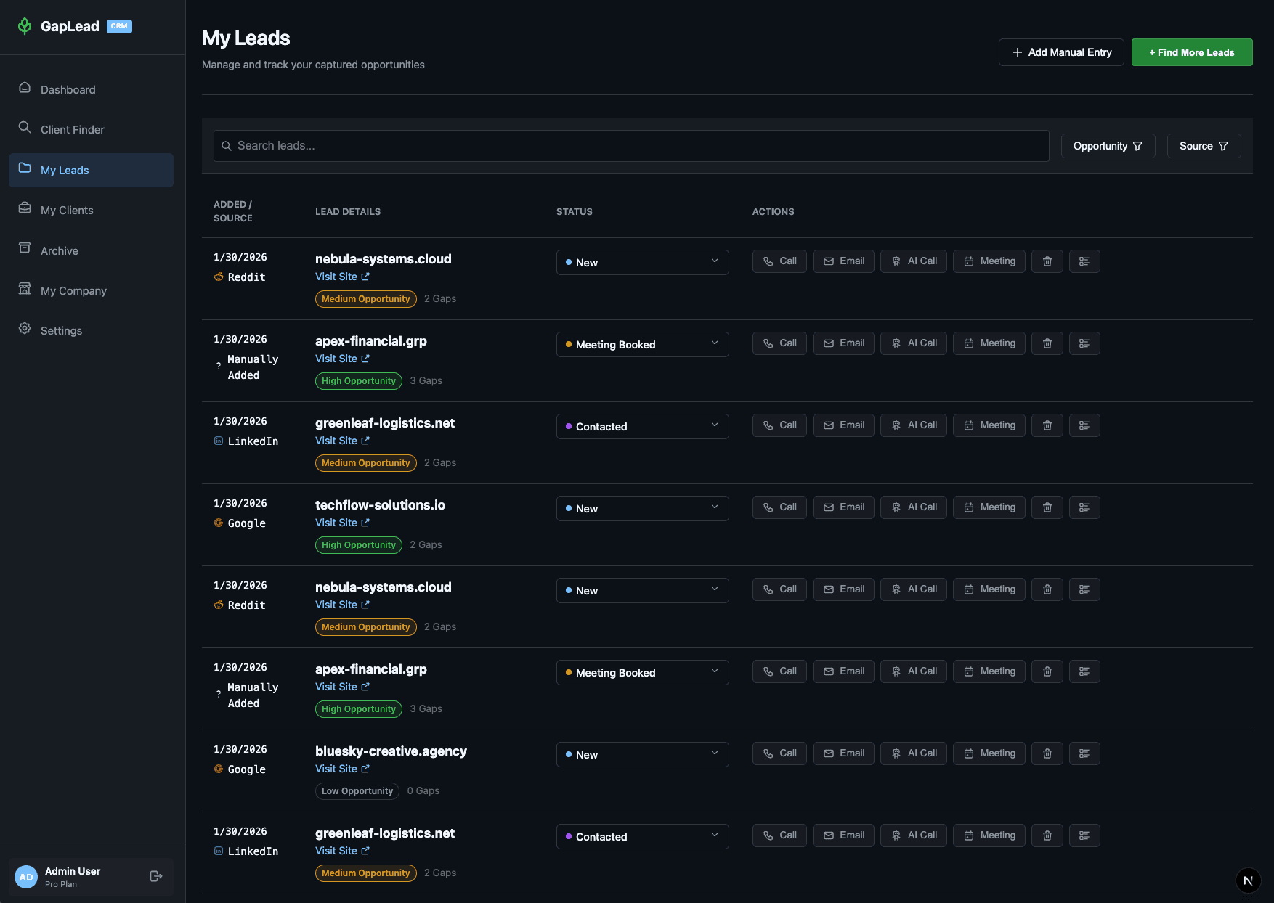Image resolution: width=1274 pixels, height=903 pixels.
Task: Click the Reddit source icon for nebula-systems.cloud
Action: pyautogui.click(x=219, y=277)
